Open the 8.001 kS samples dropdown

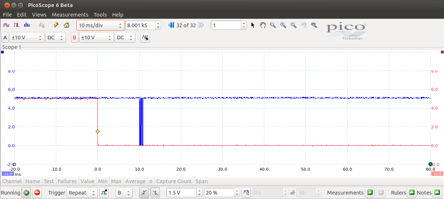tap(143, 25)
